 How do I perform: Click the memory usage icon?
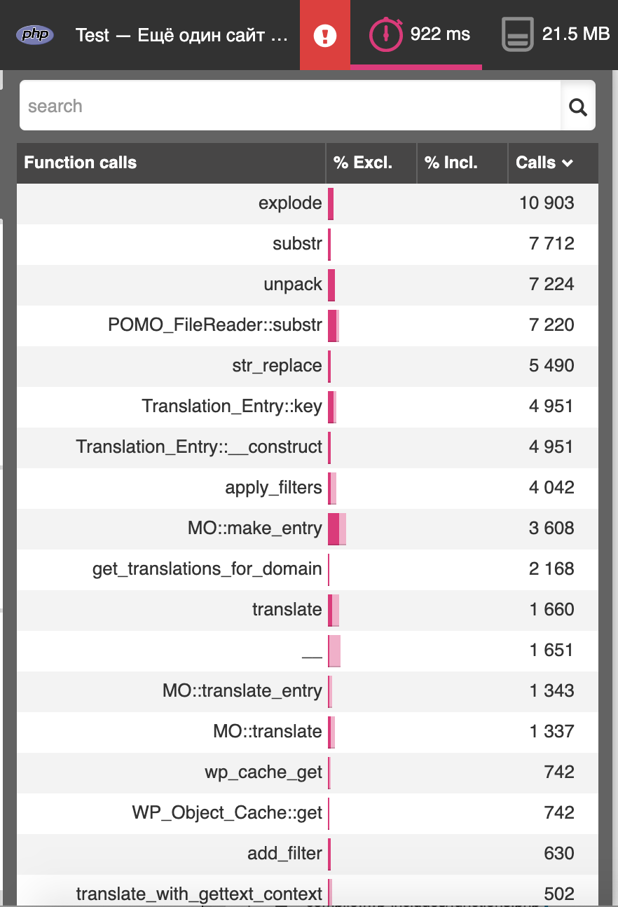click(518, 34)
